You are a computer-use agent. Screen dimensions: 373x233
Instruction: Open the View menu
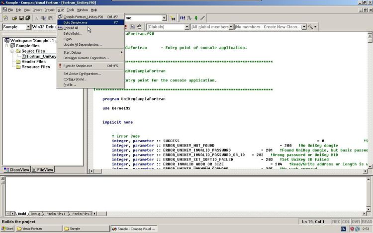[x=27, y=10]
